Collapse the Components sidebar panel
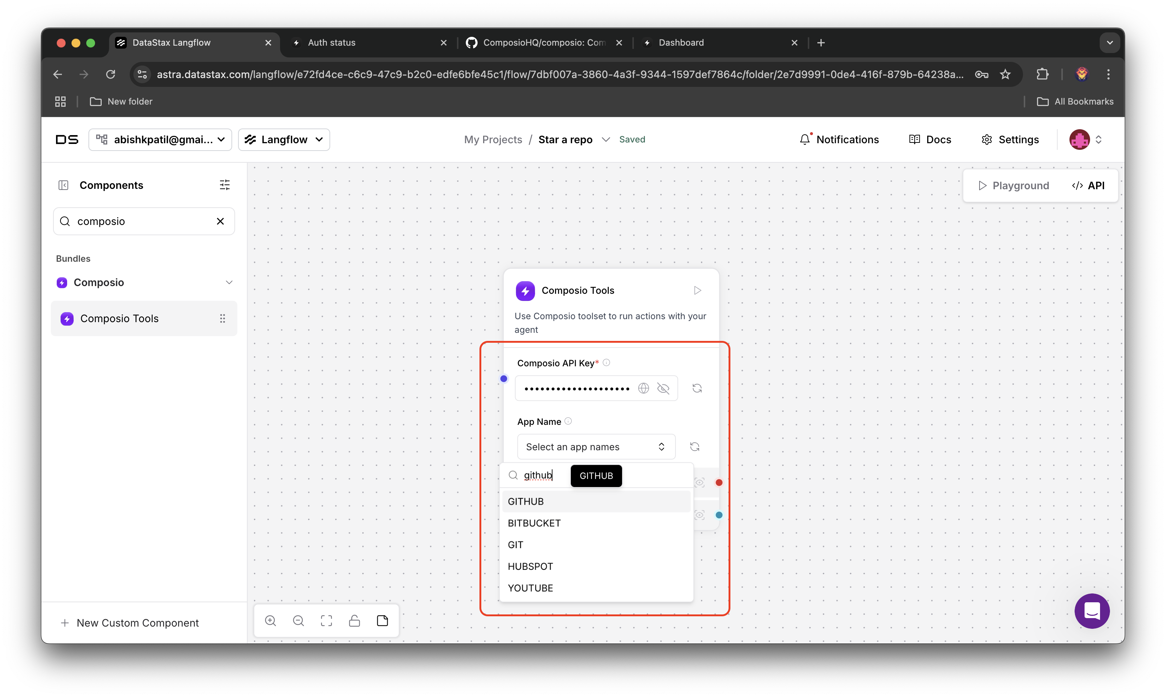Image resolution: width=1166 pixels, height=698 pixels. [x=63, y=185]
